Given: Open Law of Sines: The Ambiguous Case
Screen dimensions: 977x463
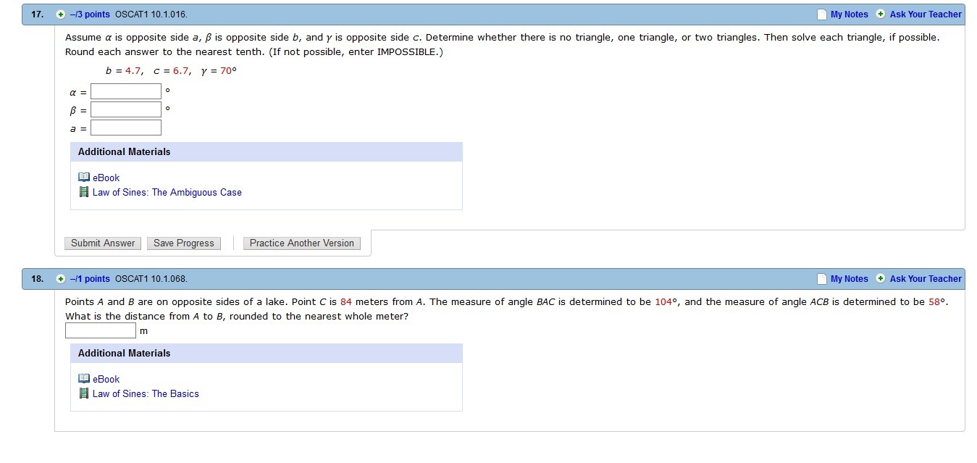Looking at the screenshot, I should click(167, 193).
